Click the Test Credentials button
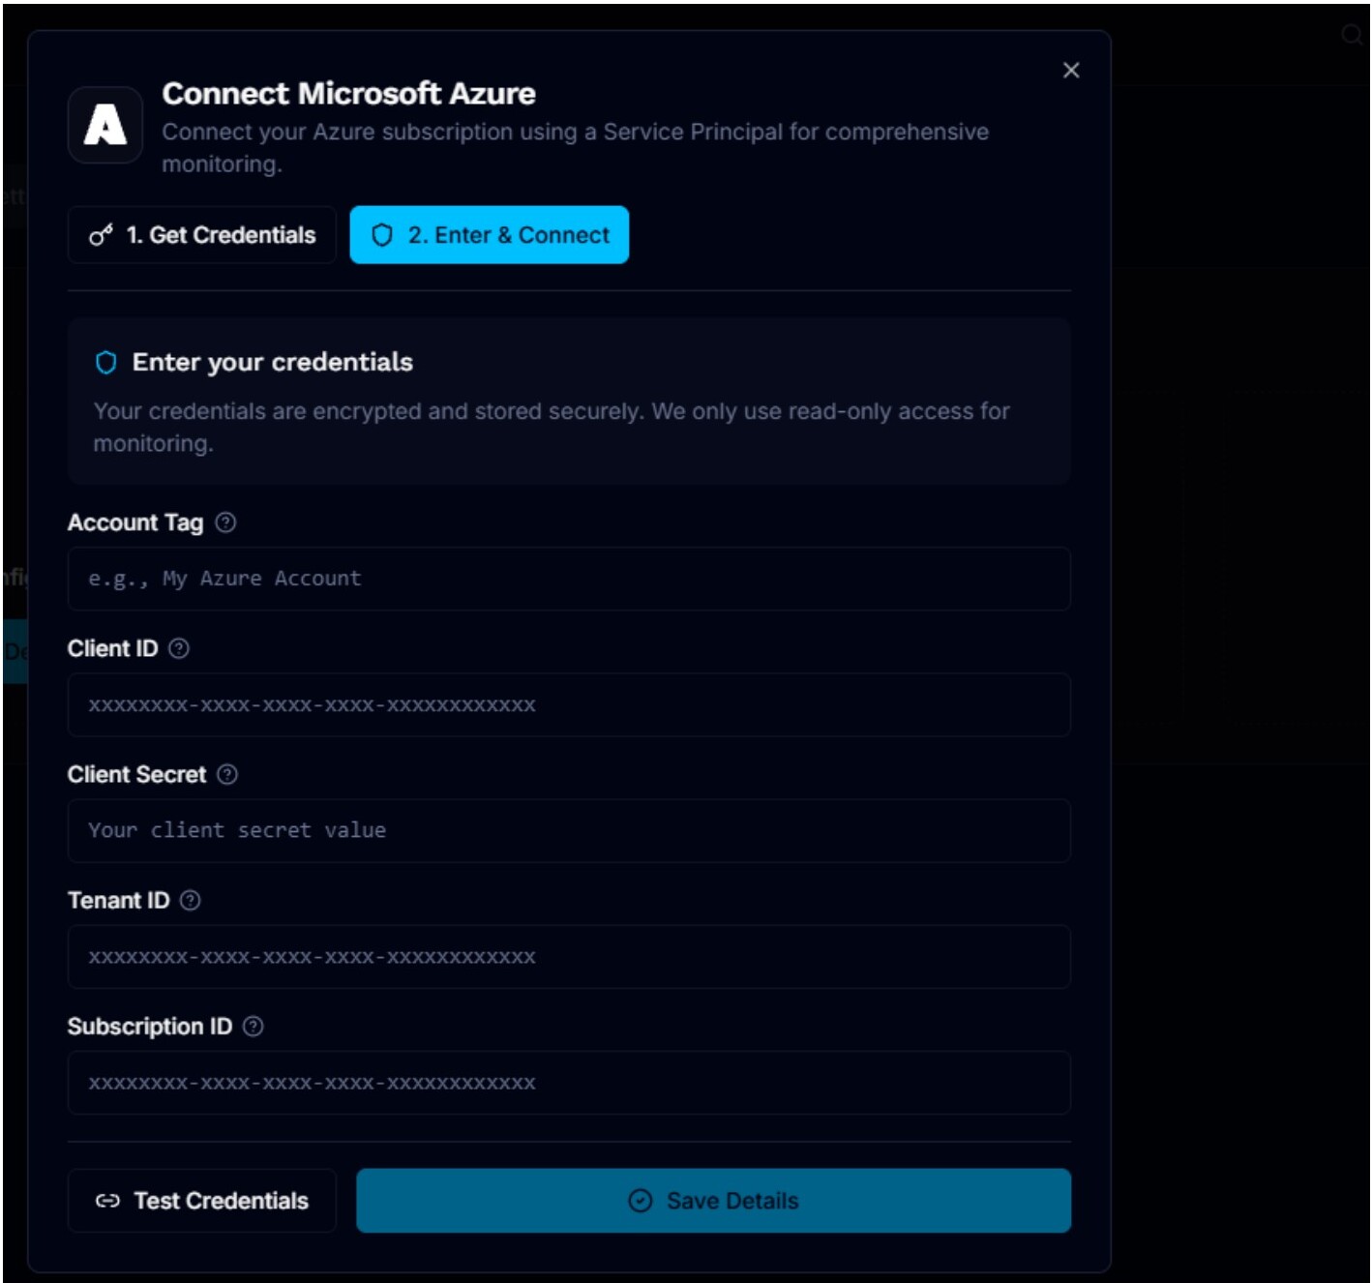 tap(202, 1201)
